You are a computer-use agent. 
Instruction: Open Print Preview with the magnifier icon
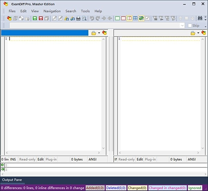point(84,18)
